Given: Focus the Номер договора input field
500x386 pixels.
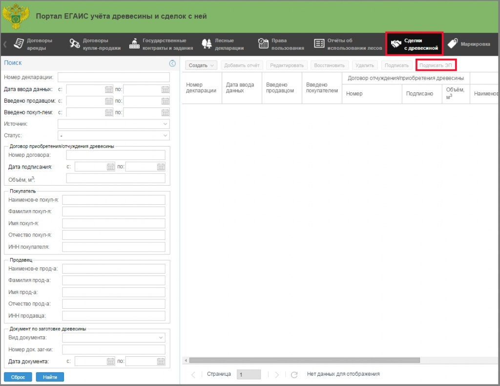Looking at the screenshot, I should pos(116,155).
